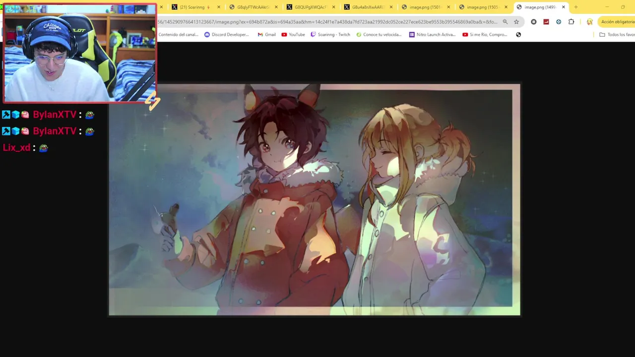Close the active 'image.png (1499' tab

pos(564,7)
